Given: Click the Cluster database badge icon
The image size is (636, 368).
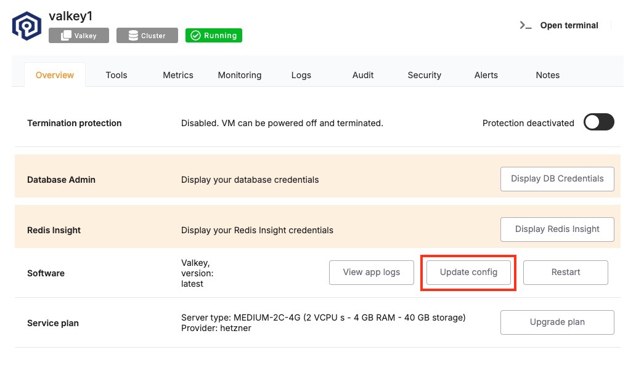Looking at the screenshot, I should pos(133,36).
